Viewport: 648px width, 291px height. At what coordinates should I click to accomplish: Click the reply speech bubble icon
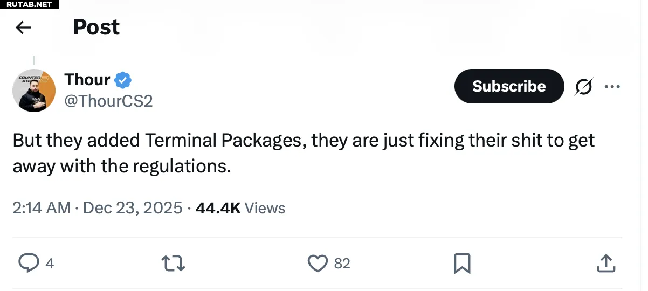pyautogui.click(x=28, y=263)
